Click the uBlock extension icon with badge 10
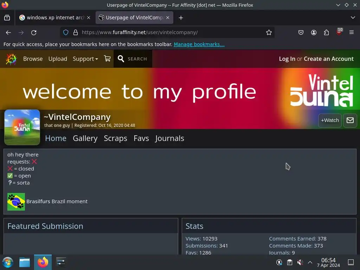 coord(339,32)
